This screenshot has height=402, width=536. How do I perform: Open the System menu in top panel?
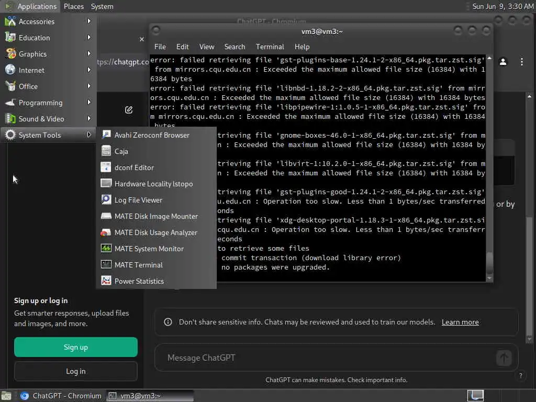[x=102, y=6]
